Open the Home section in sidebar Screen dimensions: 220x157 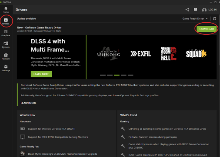(6, 10)
